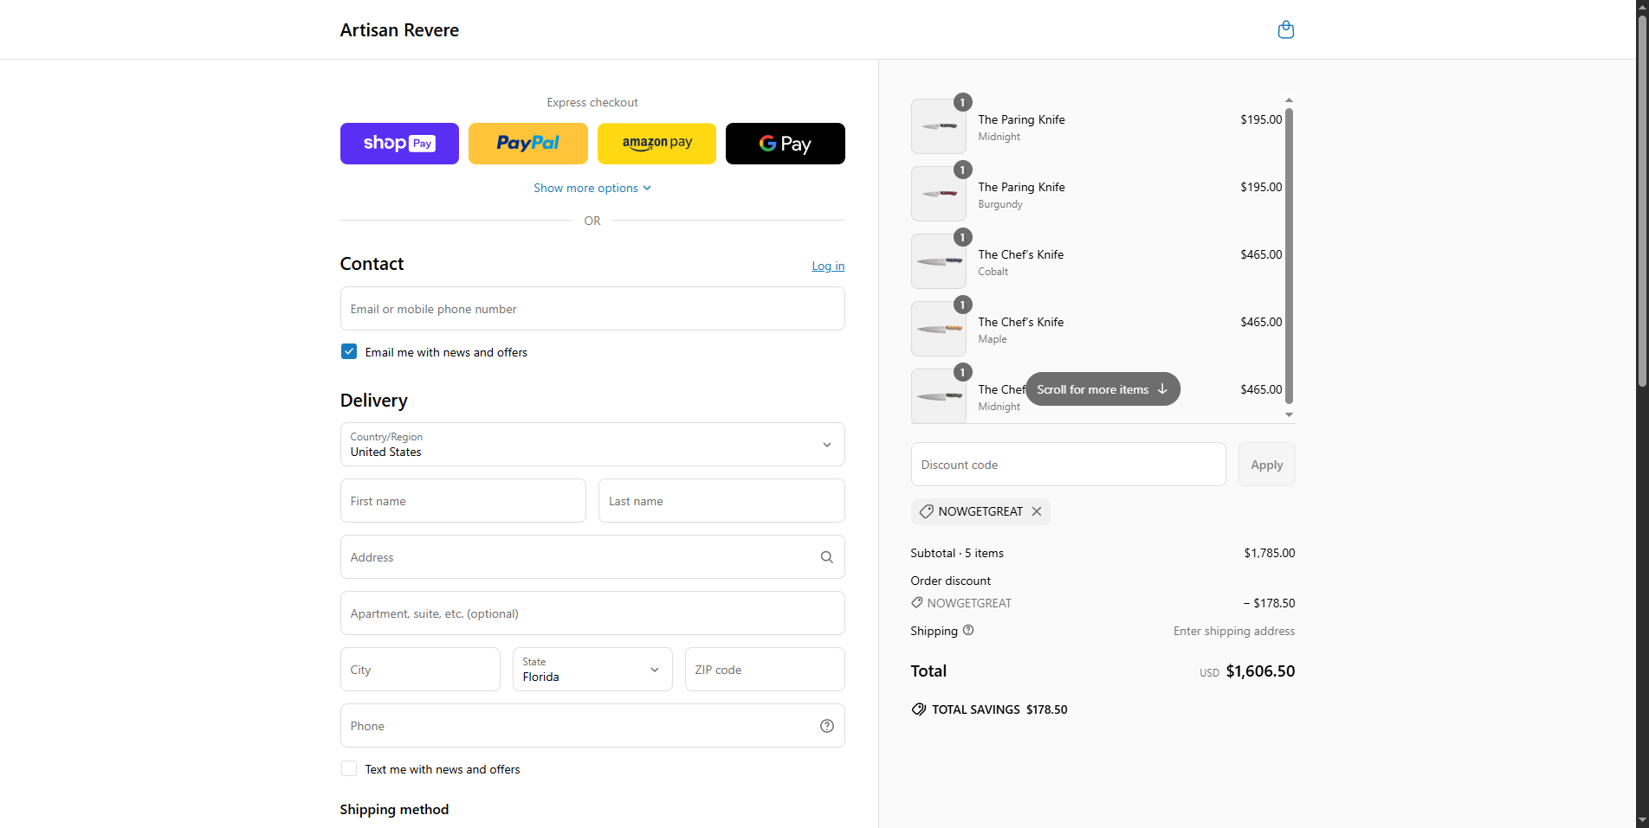Click the Log in link
Viewport: 1649px width, 828px height.
[828, 266]
